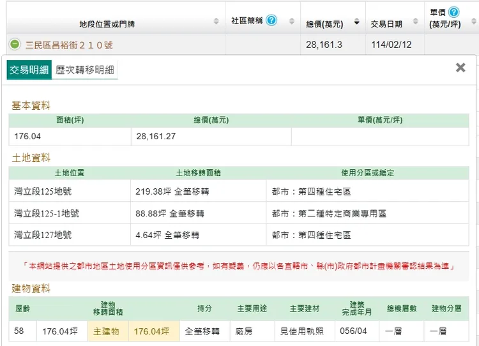Click the 建物資料 section heading
The width and height of the screenshot is (479, 346).
31,289
